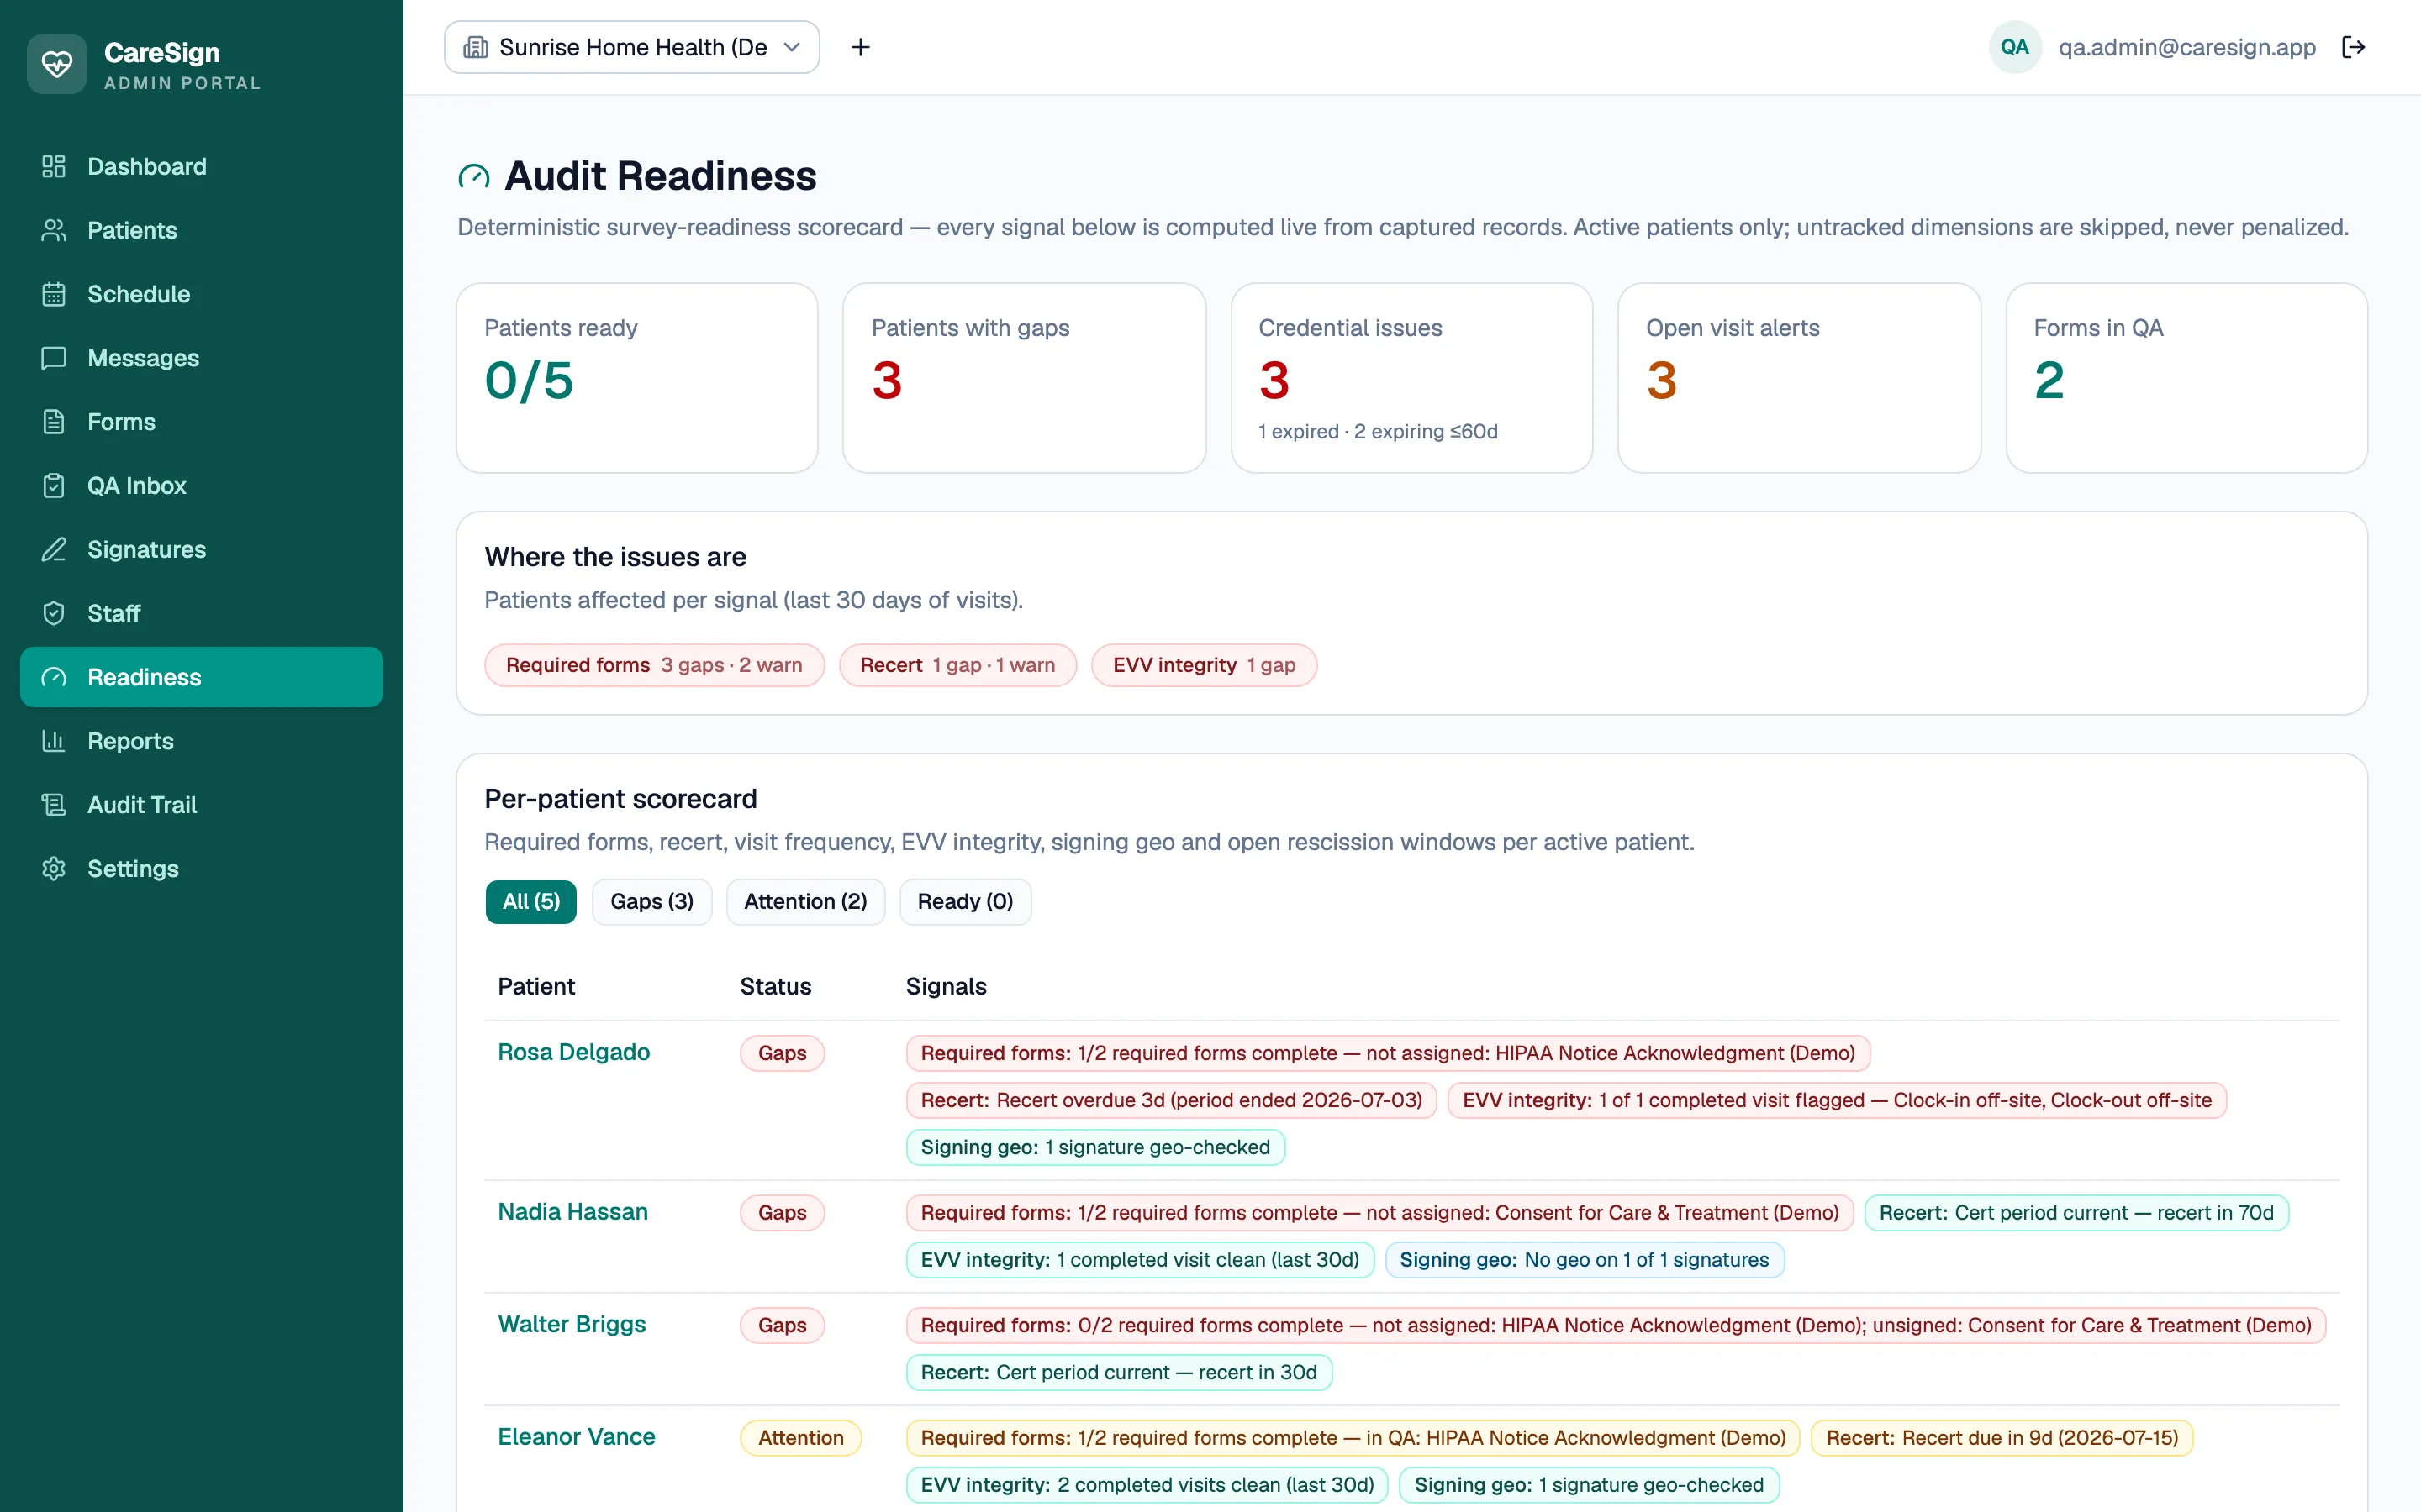Open Rosa Delgado patient link

pyautogui.click(x=573, y=1052)
